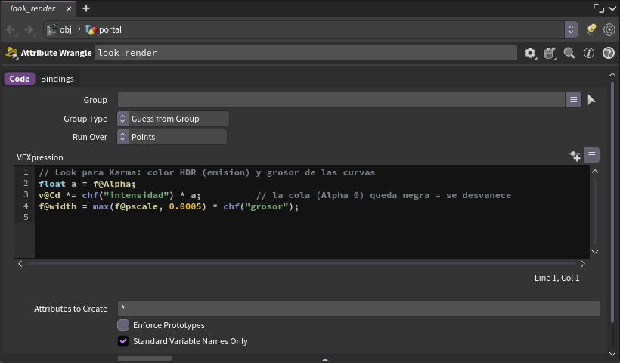Switch to the Bindings tab
This screenshot has height=363, width=620.
pyautogui.click(x=57, y=79)
